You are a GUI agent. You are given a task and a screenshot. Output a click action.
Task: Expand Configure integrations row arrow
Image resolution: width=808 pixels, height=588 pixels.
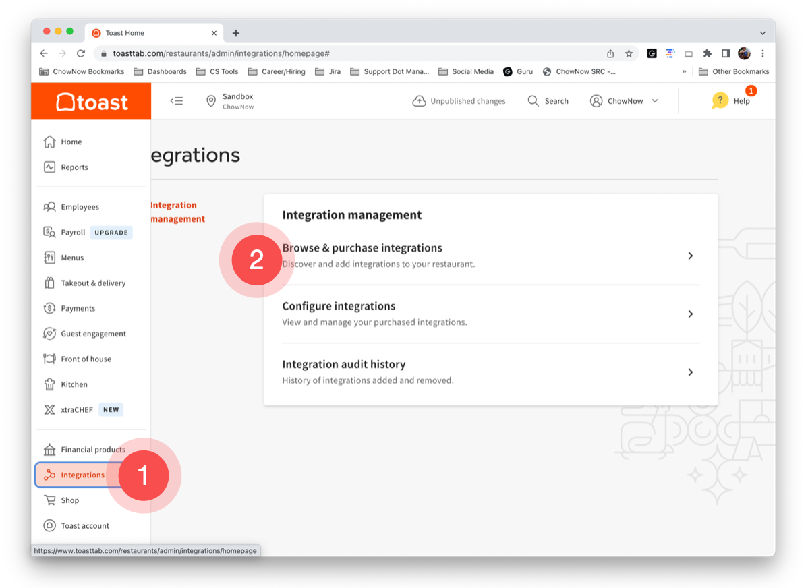coord(690,314)
